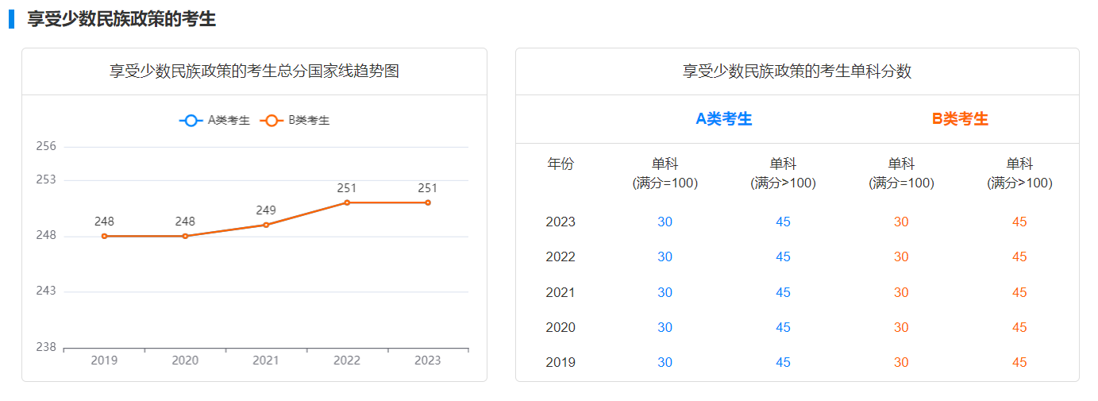Click year 2020 in the table
The image size is (1098, 401).
[561, 328]
